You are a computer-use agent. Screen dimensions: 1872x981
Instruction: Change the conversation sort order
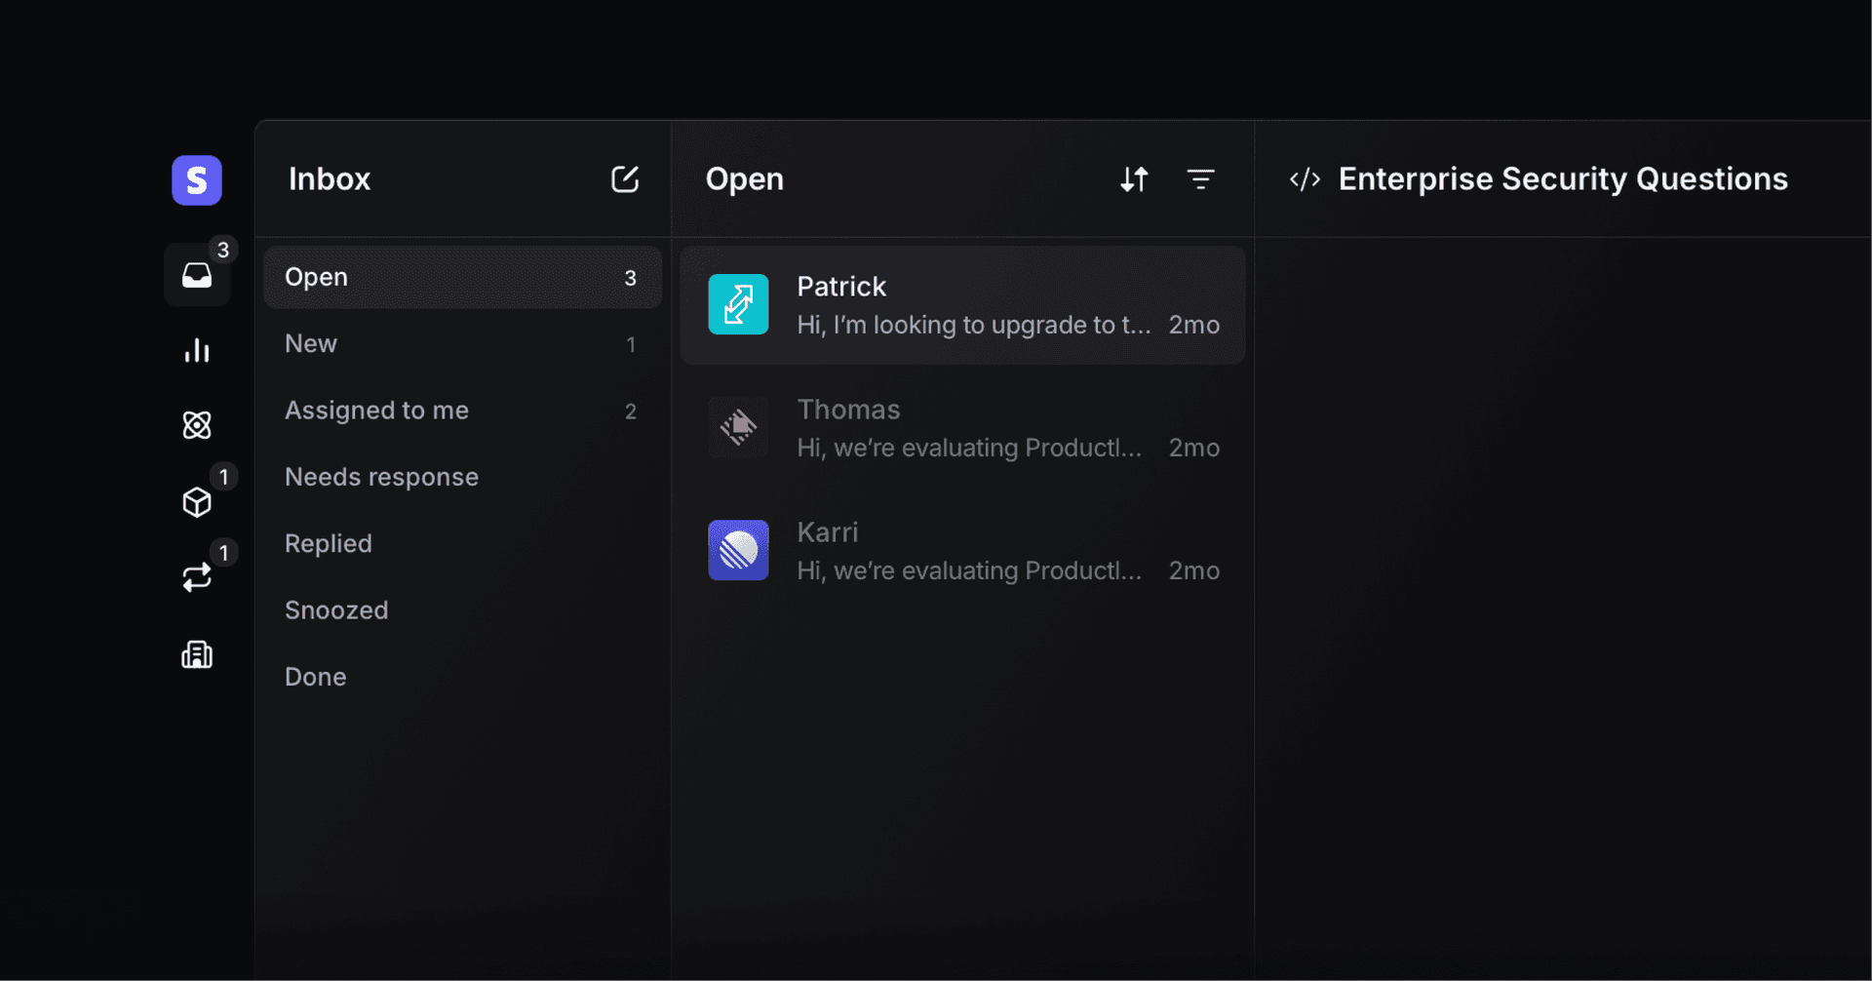[1134, 179]
